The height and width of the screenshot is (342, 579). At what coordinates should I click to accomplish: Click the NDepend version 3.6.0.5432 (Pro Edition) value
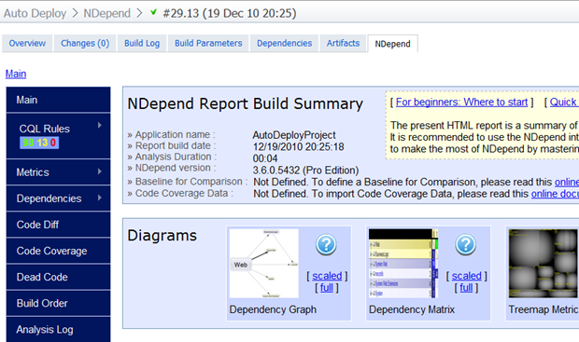click(305, 171)
